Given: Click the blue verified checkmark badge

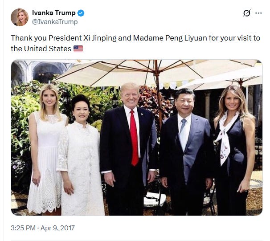Looking at the screenshot, I should (81, 13).
